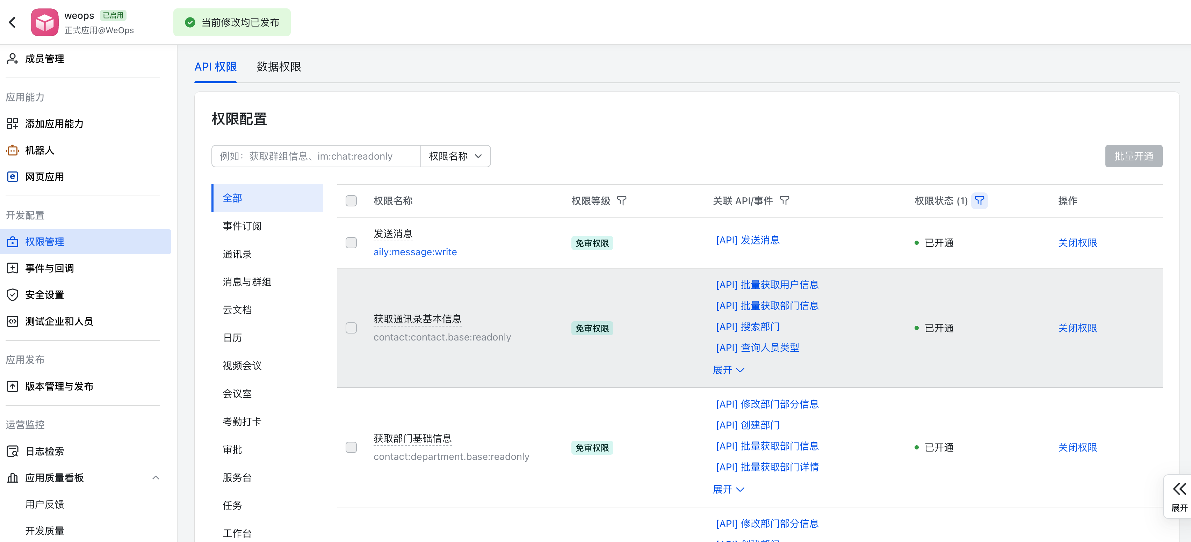Click the aily:message:write scope link

(x=415, y=252)
